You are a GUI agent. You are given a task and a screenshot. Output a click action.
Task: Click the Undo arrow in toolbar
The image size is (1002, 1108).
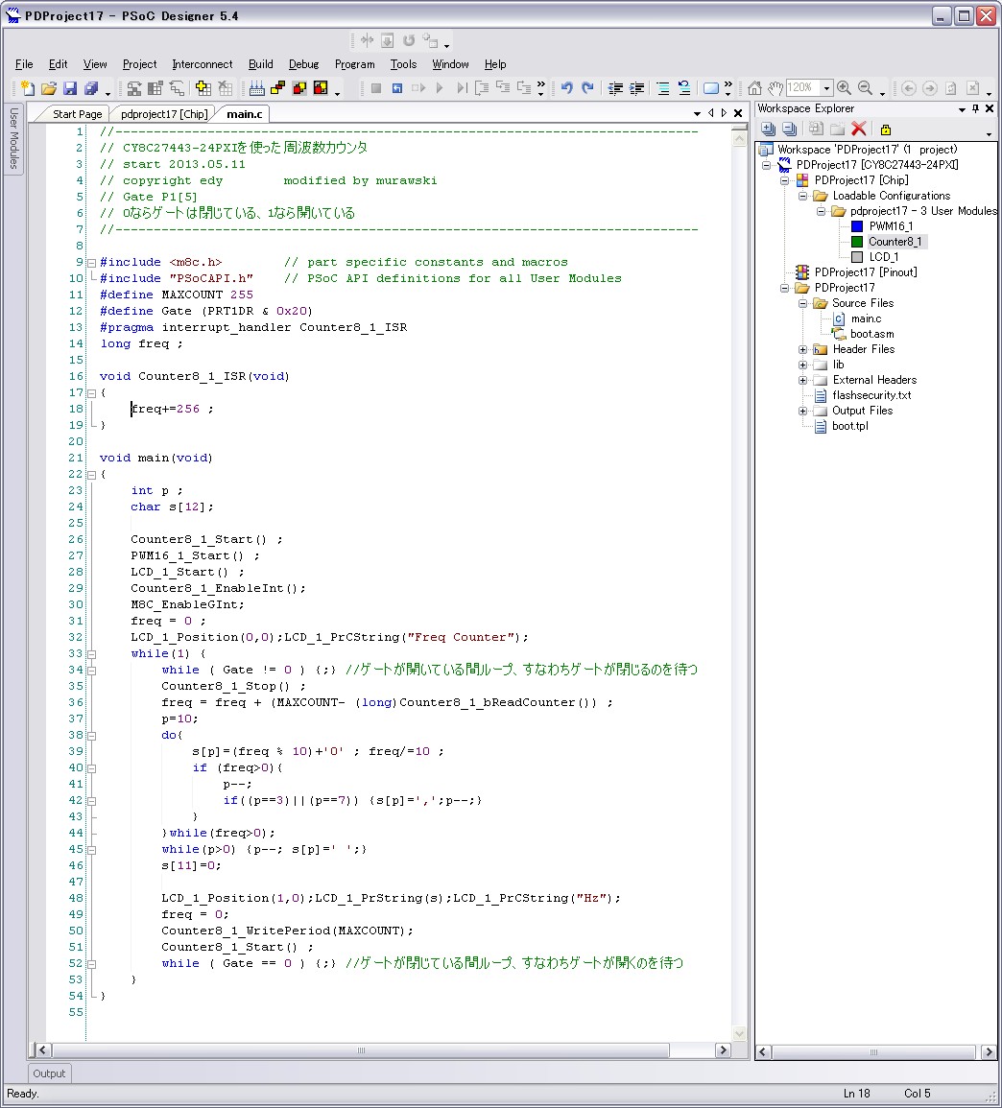566,88
